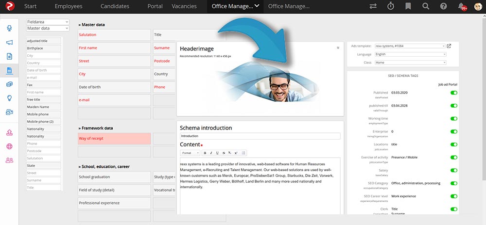
Task: Open the Master data dropdown
Action: click(x=48, y=28)
